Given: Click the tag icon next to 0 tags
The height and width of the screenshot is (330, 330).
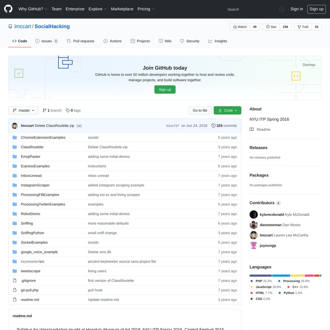Looking at the screenshot, I should pyautogui.click(x=68, y=111).
